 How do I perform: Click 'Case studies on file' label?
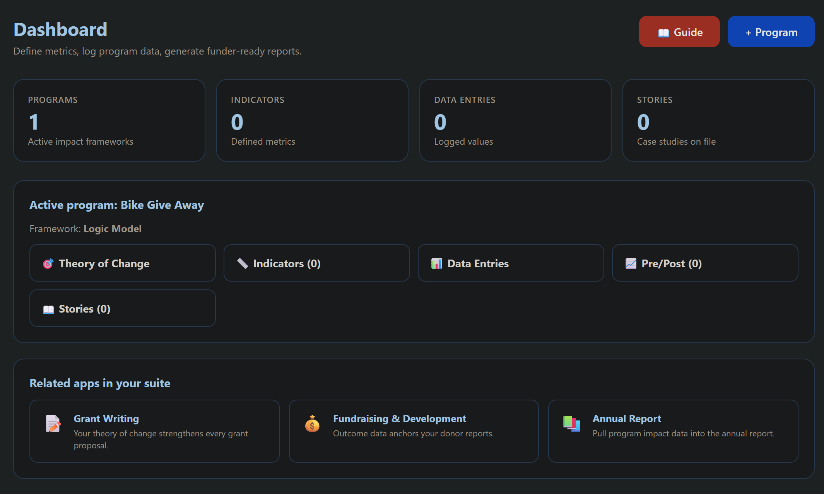pyautogui.click(x=676, y=142)
